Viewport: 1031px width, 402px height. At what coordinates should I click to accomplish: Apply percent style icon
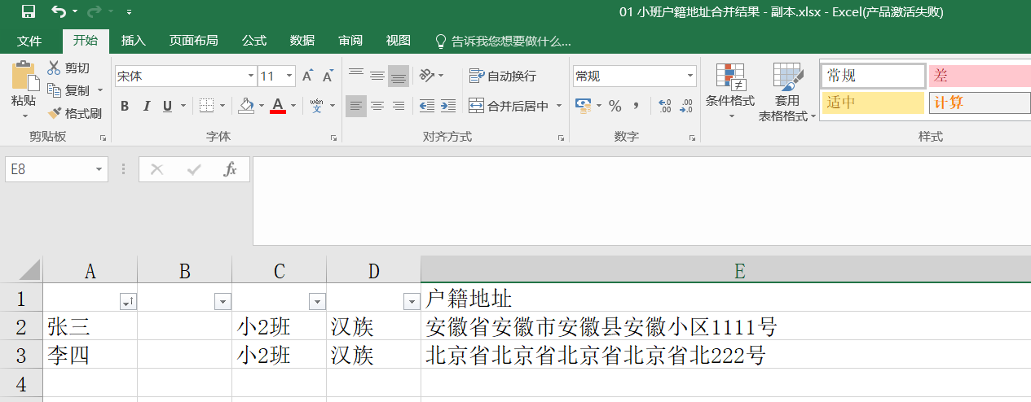point(615,106)
